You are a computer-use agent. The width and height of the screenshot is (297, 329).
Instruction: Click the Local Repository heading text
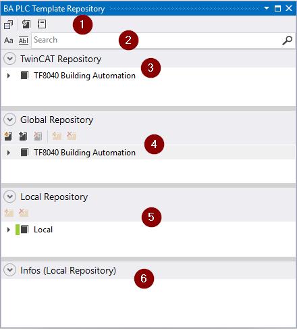54,197
